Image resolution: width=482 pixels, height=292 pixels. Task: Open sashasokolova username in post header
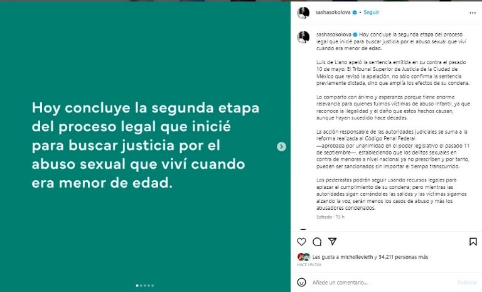[x=333, y=13]
